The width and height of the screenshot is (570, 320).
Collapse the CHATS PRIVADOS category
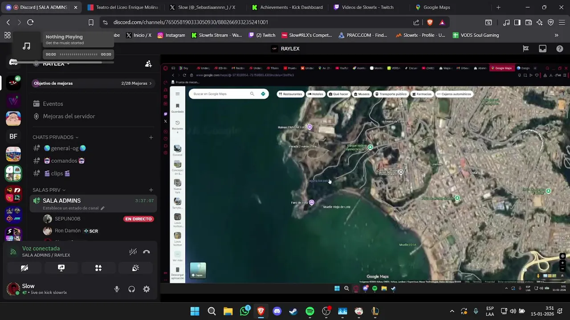[x=56, y=137]
